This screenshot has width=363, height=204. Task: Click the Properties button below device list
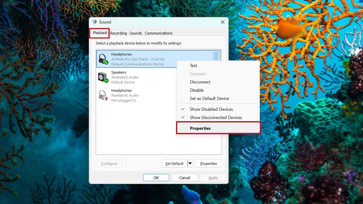pyautogui.click(x=208, y=164)
